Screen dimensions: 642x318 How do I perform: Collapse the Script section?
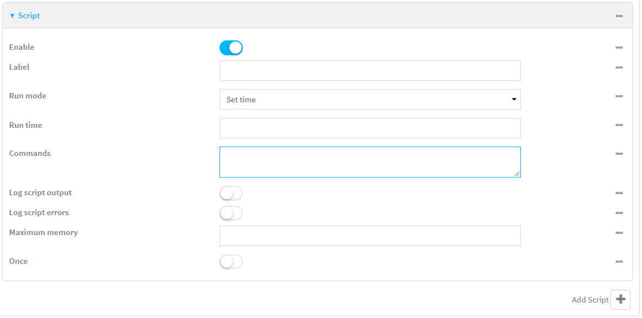point(25,16)
